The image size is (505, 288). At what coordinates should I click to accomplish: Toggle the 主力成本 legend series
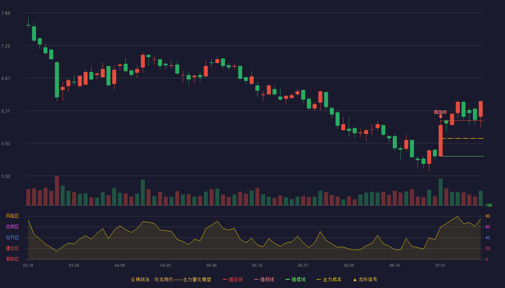click(x=329, y=279)
